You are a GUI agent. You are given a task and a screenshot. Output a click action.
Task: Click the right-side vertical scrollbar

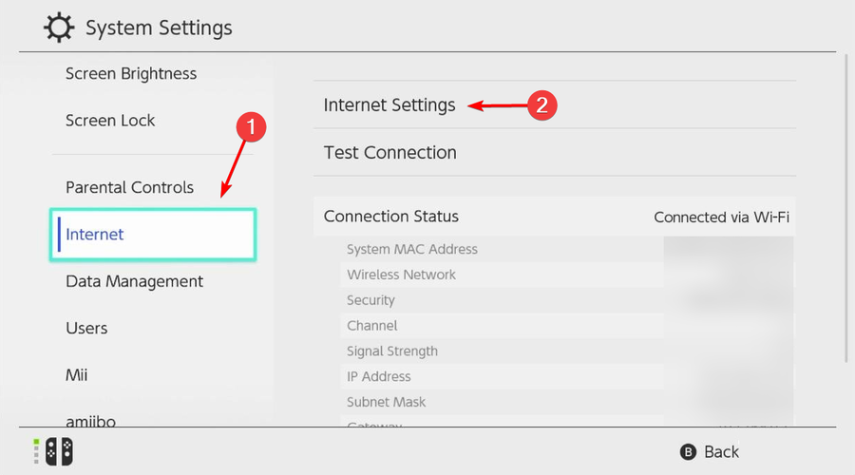845,209
